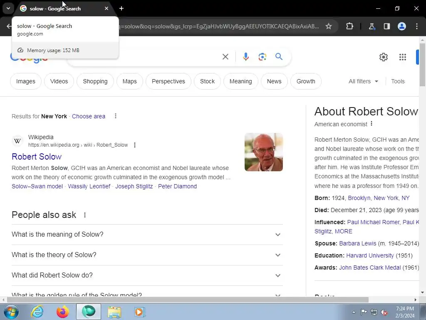Expand 'What is the meaning of Solow?'
Viewport: 426px width, 320px height.
[x=147, y=235]
